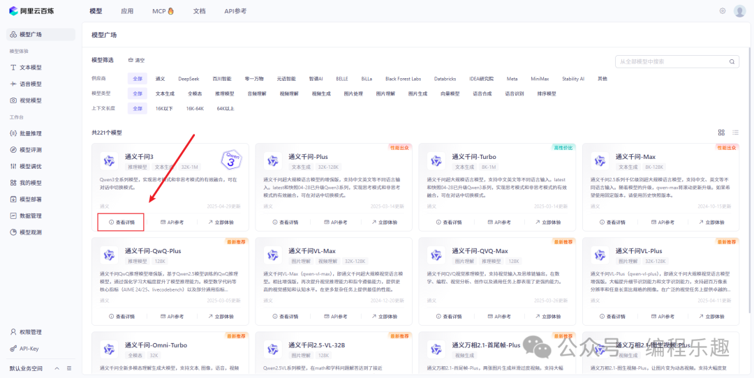
Task: Open API参考 for 通义千问-QVQ-Max
Action: (498, 317)
